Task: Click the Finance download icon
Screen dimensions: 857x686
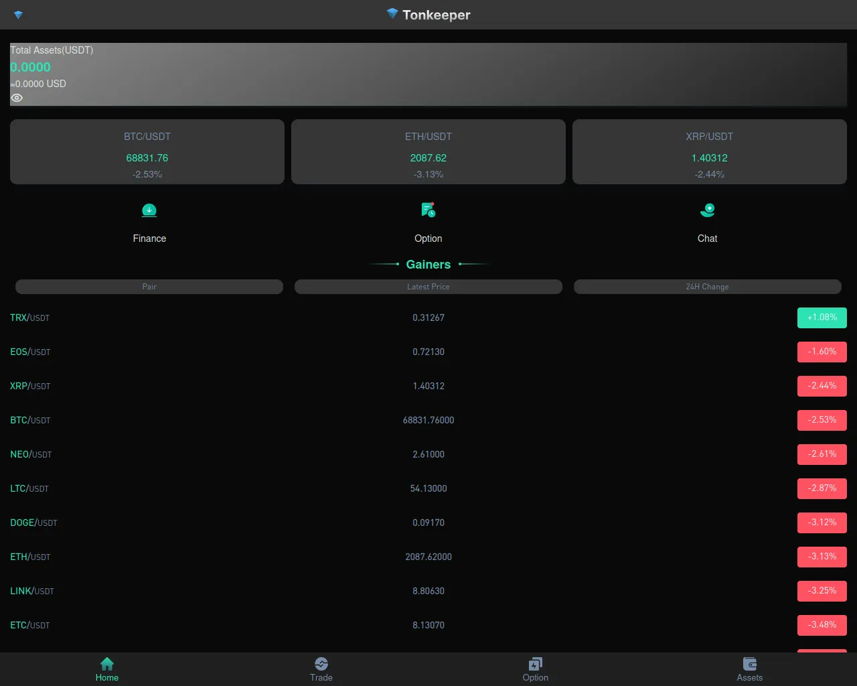Action: pos(149,210)
